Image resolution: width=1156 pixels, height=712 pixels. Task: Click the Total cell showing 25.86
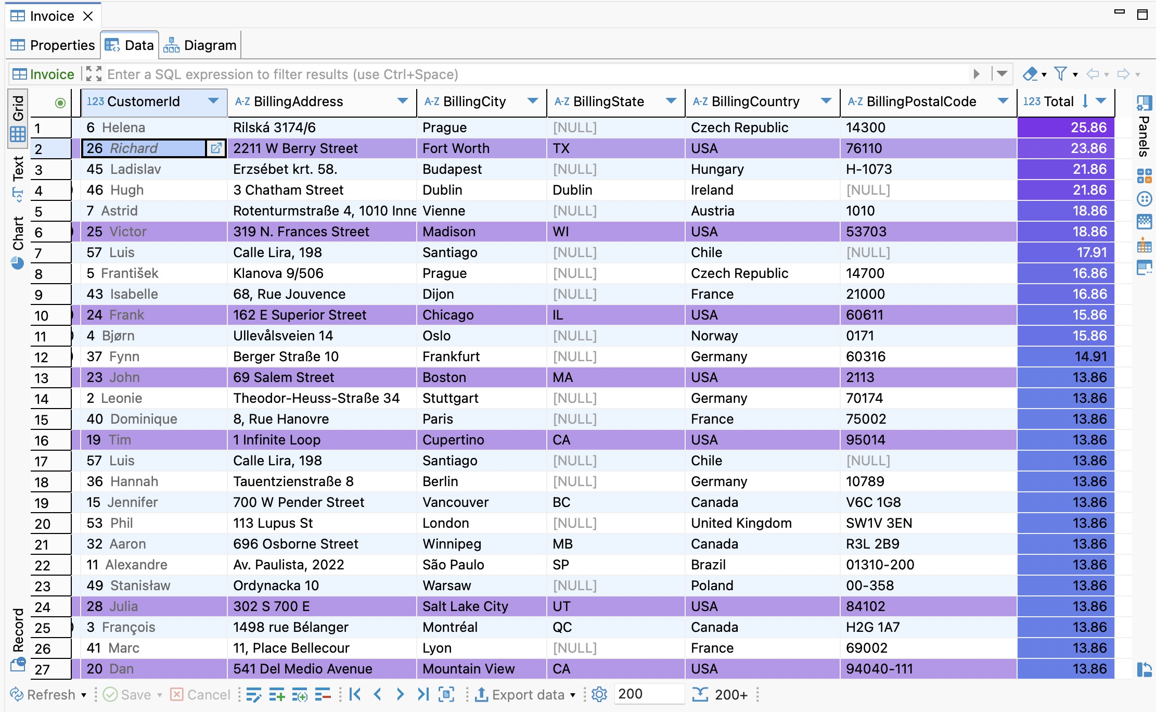click(x=1065, y=128)
